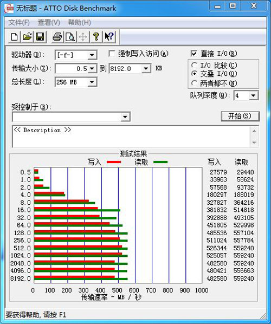Click the New file toolbar icon
This screenshot has height=324, width=271.
14,37
